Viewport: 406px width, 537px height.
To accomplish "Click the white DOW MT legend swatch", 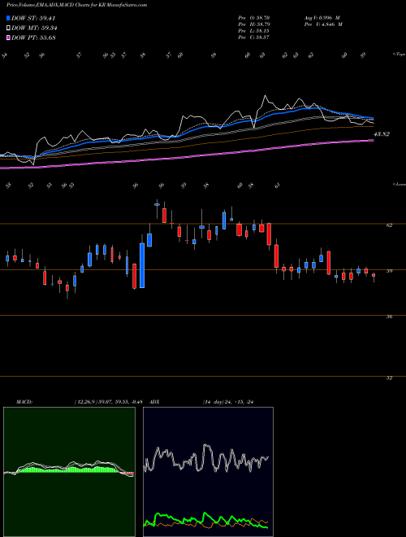I will click(8, 28).
